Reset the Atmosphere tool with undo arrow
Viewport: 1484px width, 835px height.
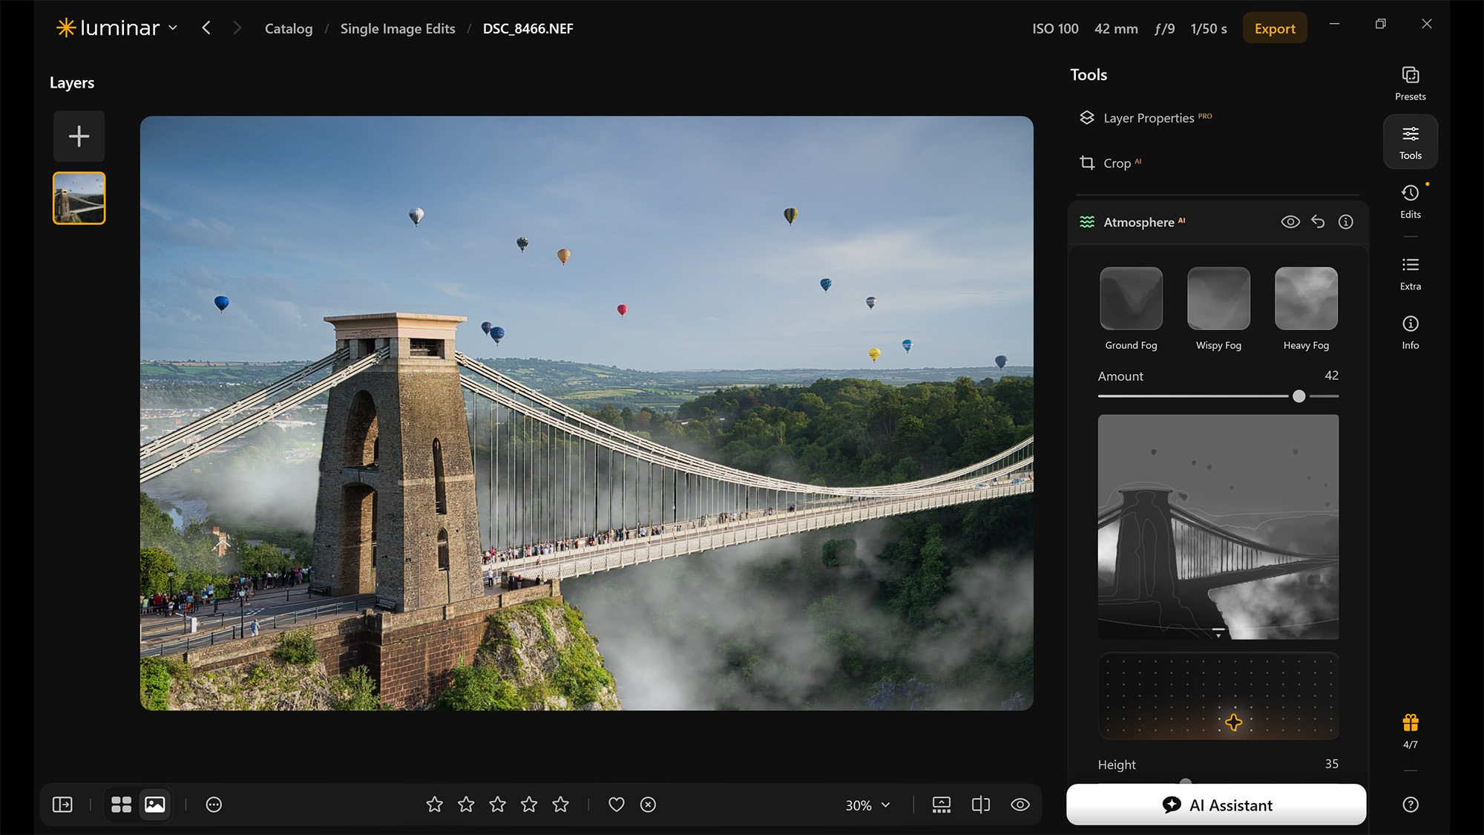[1318, 222]
